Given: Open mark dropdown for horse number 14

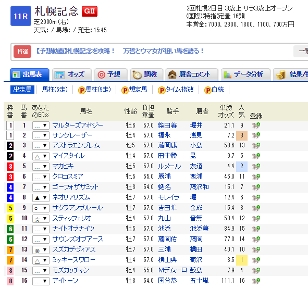Looking at the screenshot, I should coord(41,260).
